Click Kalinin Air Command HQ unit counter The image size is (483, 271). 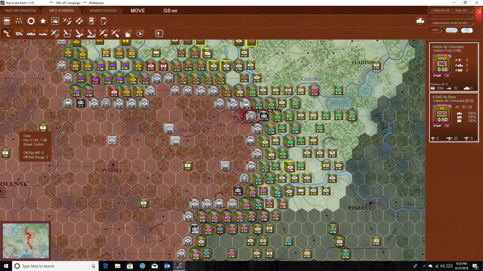click(442, 64)
